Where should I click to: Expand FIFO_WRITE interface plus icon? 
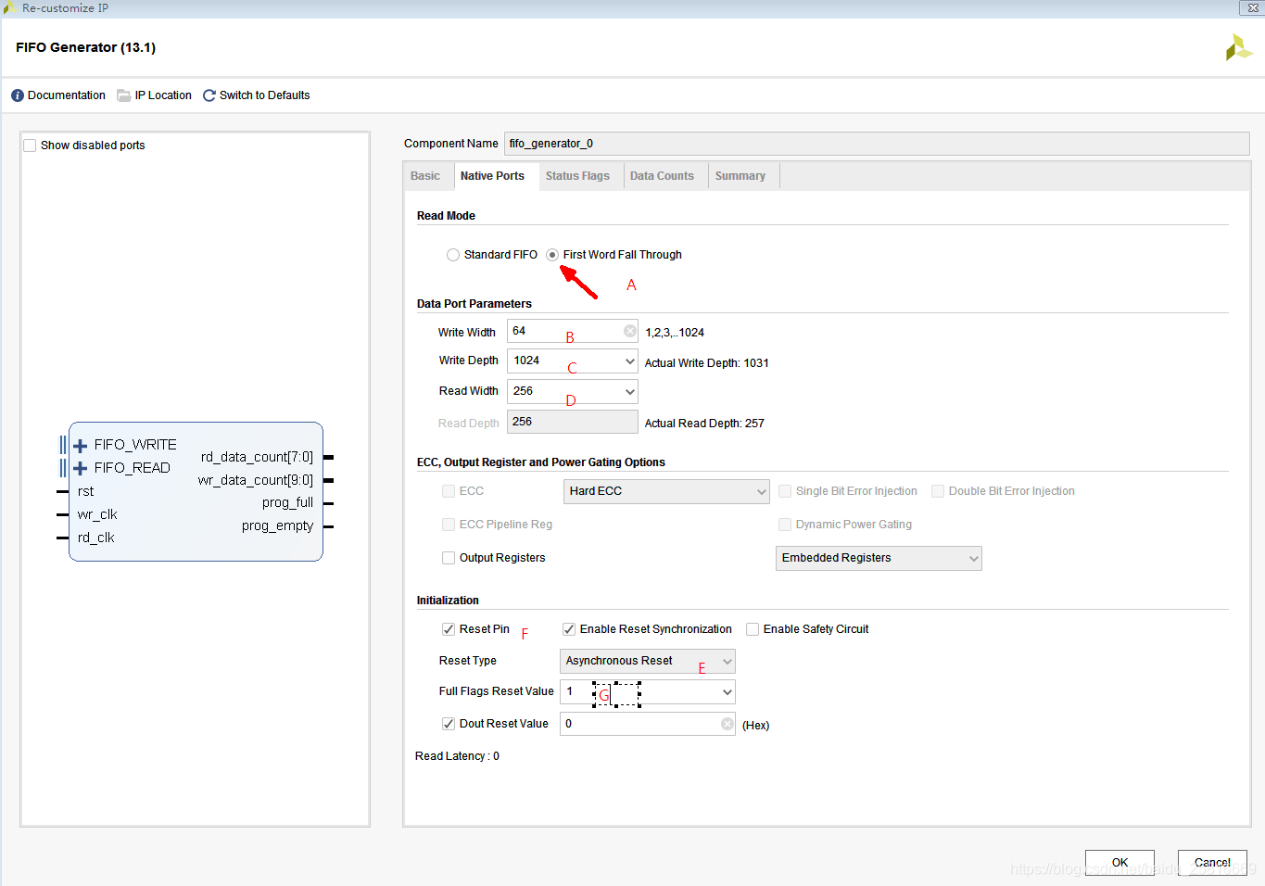tap(81, 446)
